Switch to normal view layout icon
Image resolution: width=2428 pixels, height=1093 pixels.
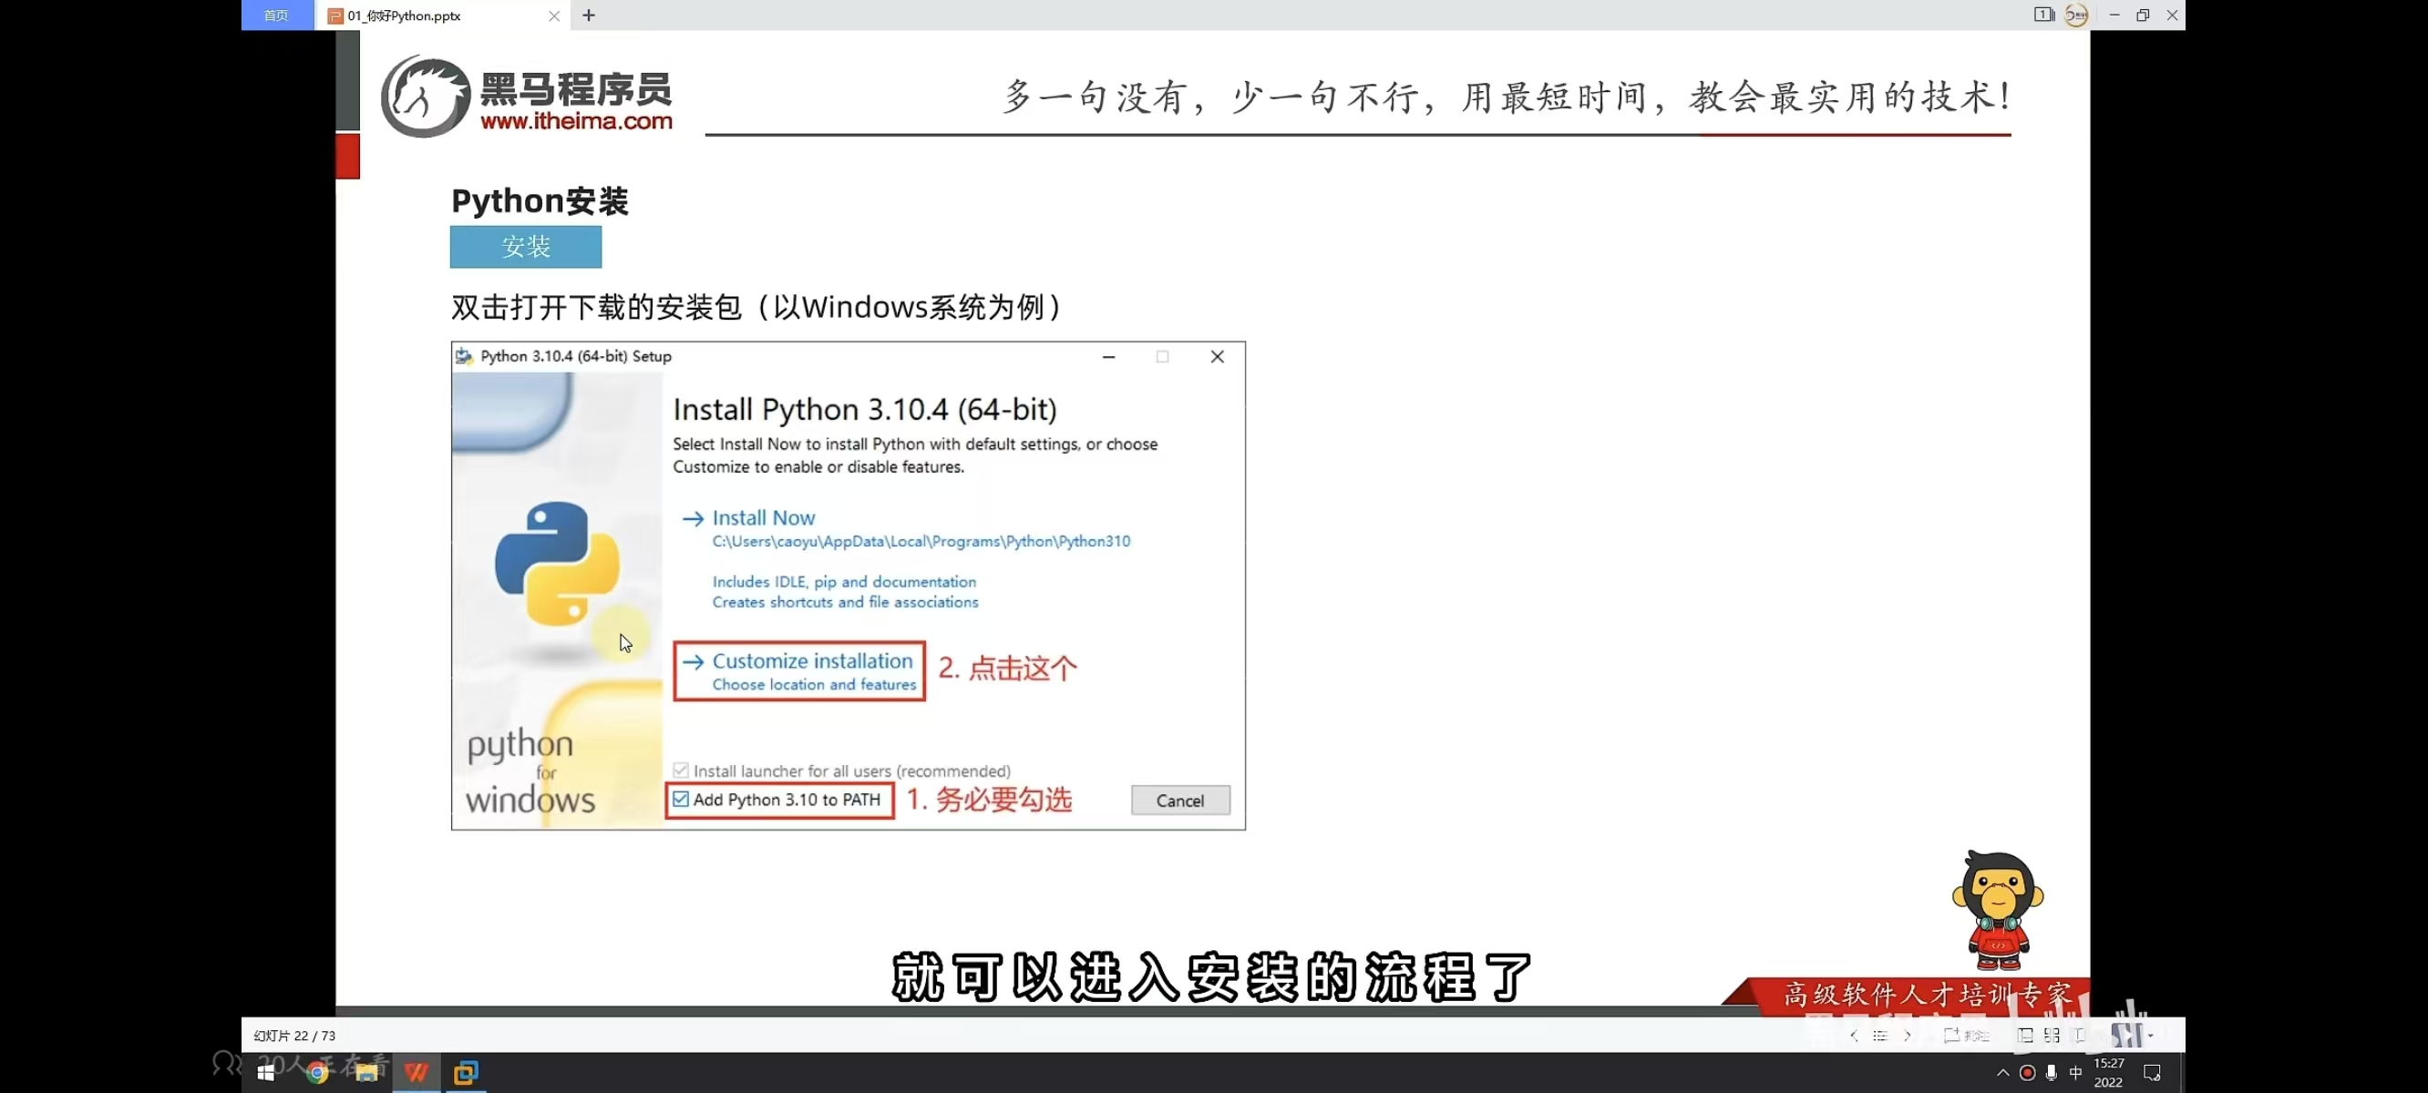tap(2023, 1035)
